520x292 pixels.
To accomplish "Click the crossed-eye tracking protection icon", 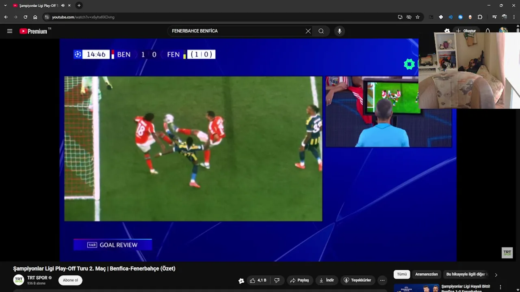I will [409, 17].
